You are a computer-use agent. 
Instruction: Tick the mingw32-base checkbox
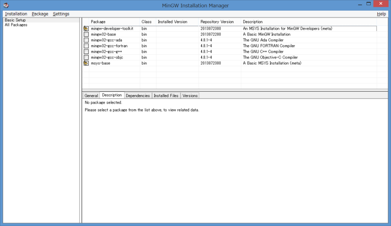[86, 34]
